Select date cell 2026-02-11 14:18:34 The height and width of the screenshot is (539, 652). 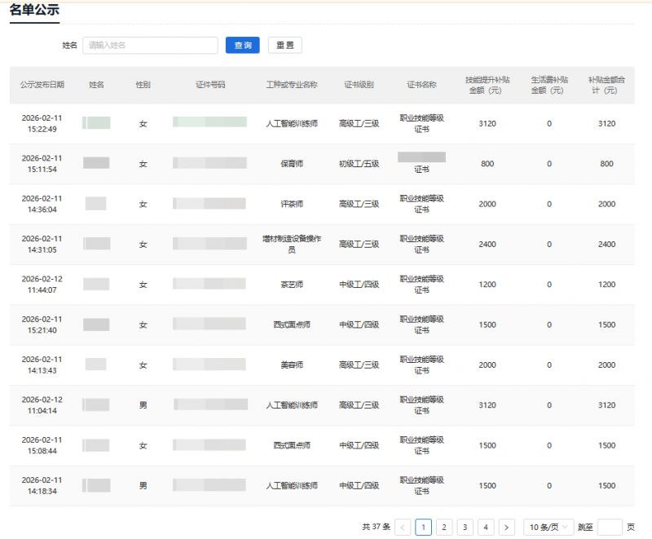42,486
